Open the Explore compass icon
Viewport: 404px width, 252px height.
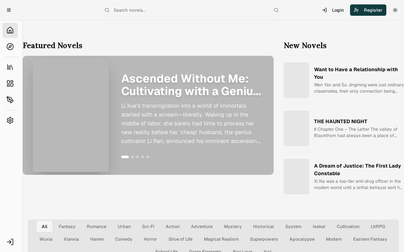[x=10, y=47]
